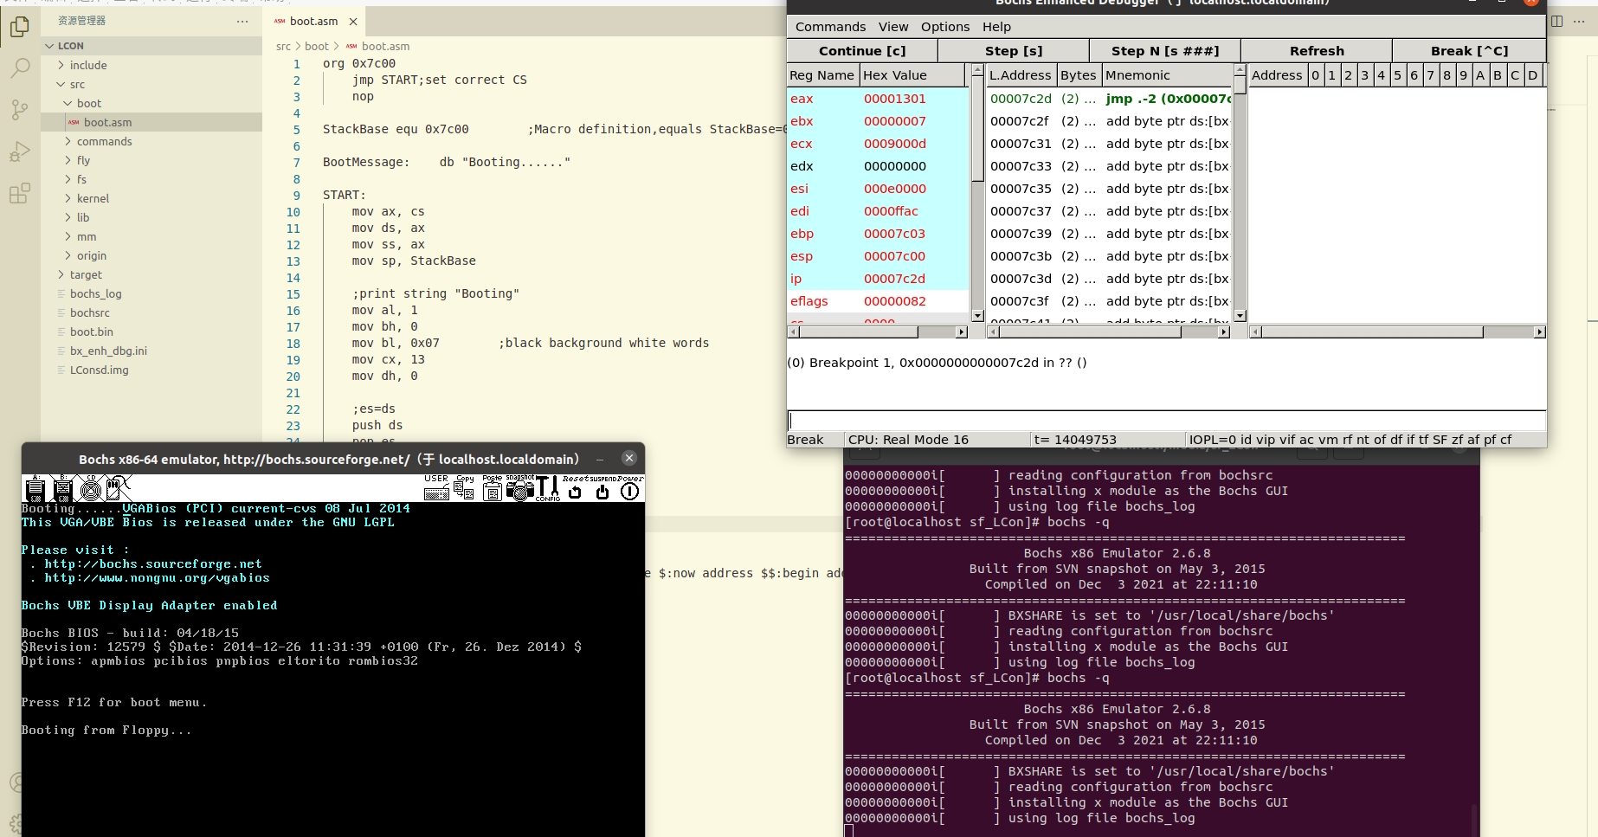1598x837 pixels.
Task: Toggle mouse capture icon in Bochs toolbar
Action: coord(118,489)
